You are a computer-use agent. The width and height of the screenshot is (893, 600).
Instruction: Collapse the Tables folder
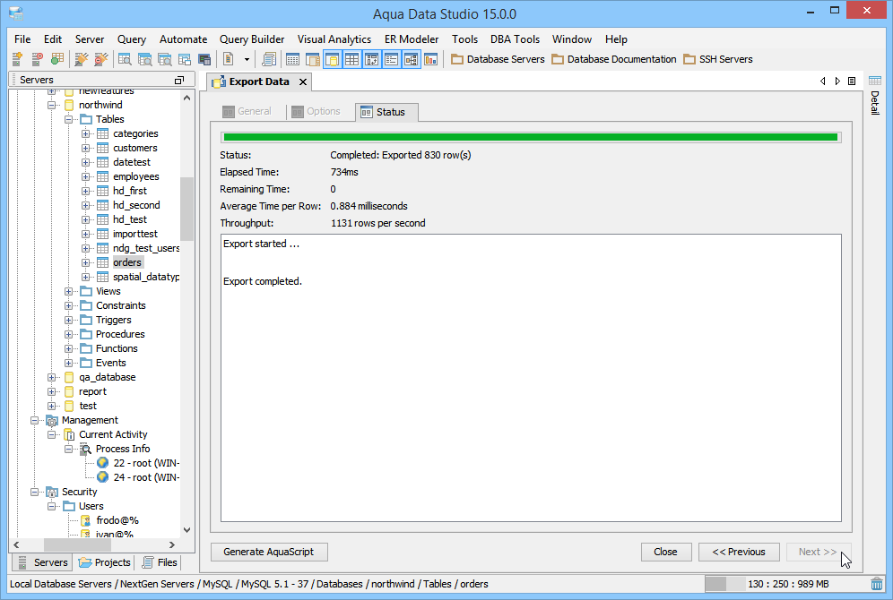tap(68, 119)
